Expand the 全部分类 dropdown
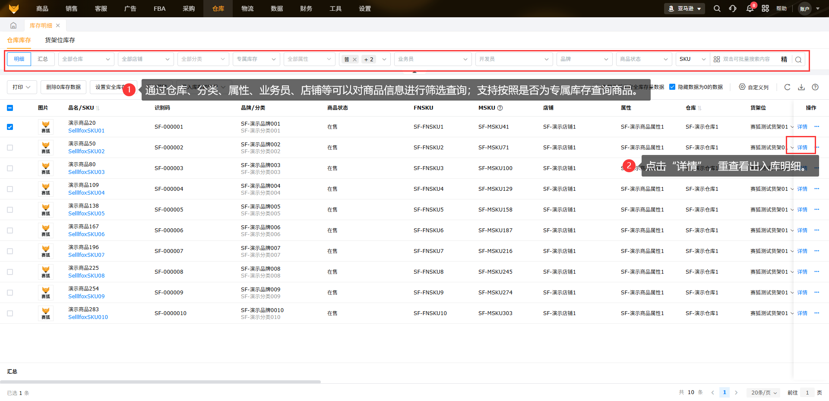 click(x=203, y=59)
